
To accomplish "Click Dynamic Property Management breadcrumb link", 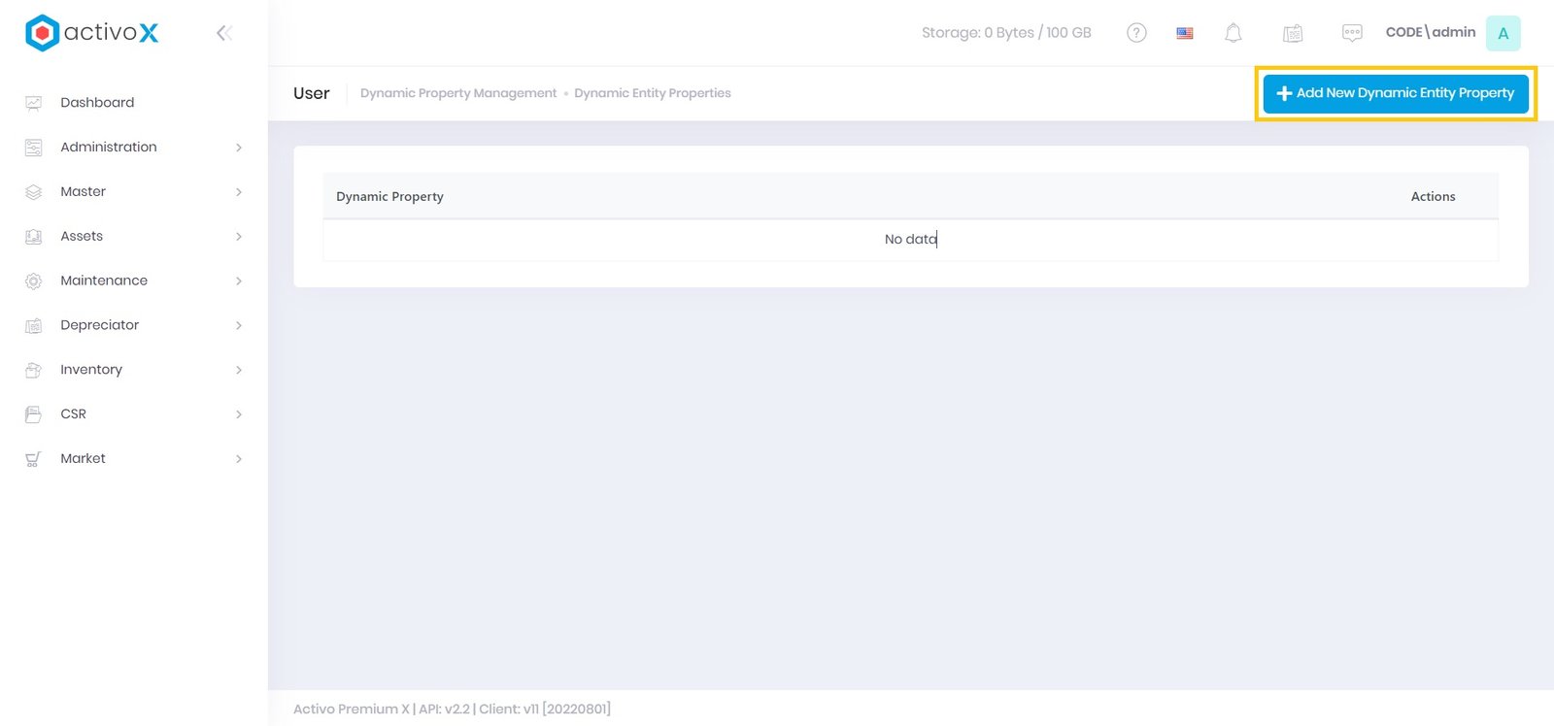I will (x=458, y=93).
